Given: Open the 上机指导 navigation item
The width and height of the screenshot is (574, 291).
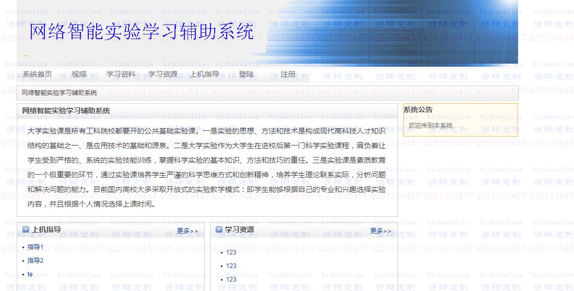Looking at the screenshot, I should pos(204,74).
